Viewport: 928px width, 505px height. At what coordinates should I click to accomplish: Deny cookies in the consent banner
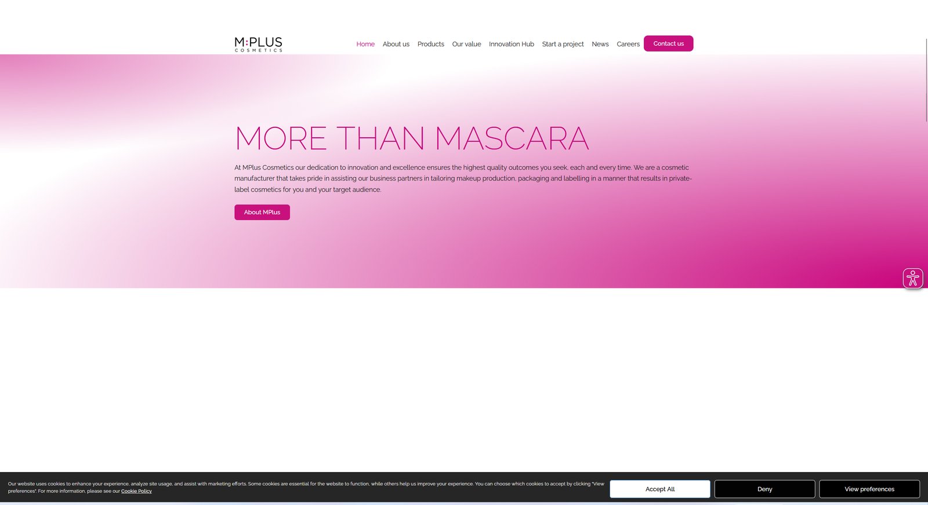pyautogui.click(x=764, y=489)
